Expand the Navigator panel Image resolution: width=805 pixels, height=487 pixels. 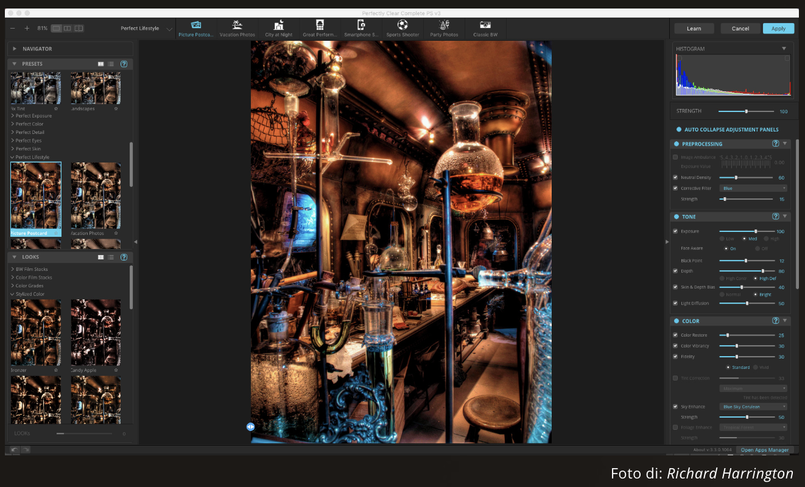[x=14, y=49]
